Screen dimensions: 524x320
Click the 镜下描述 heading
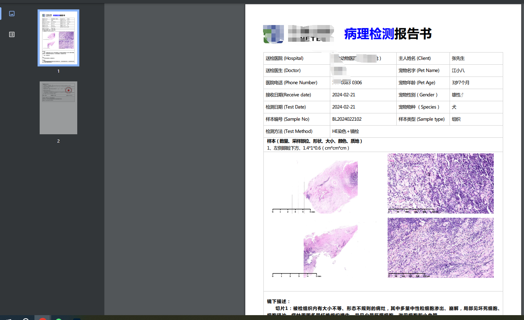coord(279,302)
